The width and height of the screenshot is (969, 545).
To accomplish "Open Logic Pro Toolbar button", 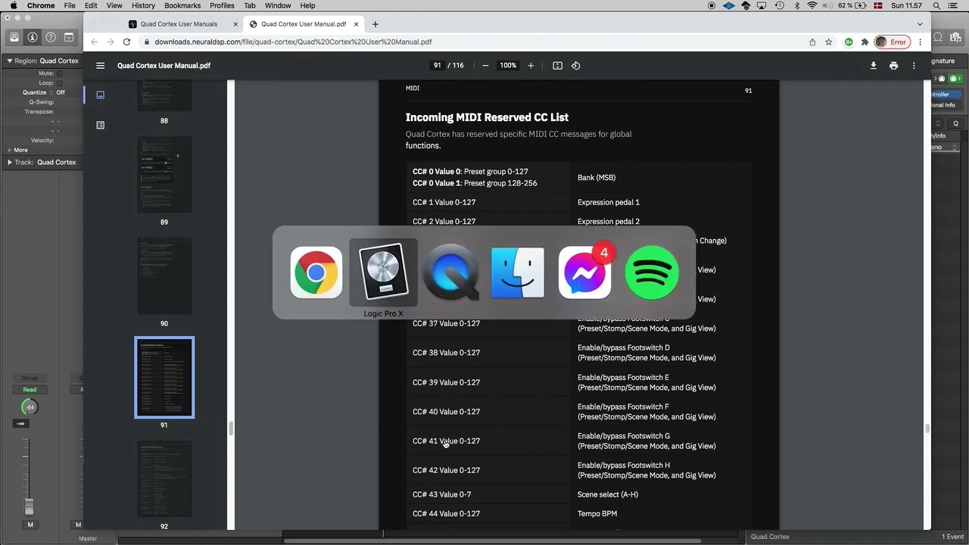I will (69, 37).
